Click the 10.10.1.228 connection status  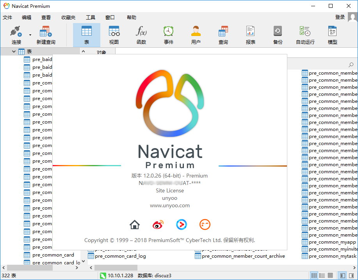(x=120, y=275)
